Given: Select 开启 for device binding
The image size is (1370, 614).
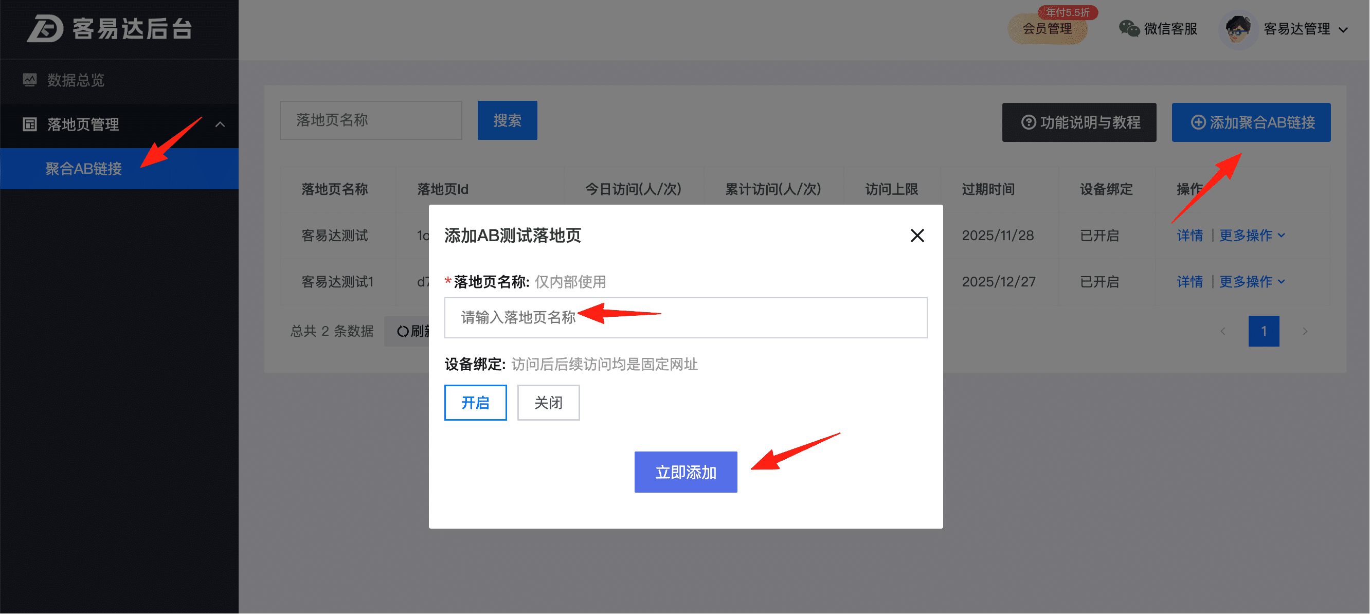Looking at the screenshot, I should click(x=475, y=403).
